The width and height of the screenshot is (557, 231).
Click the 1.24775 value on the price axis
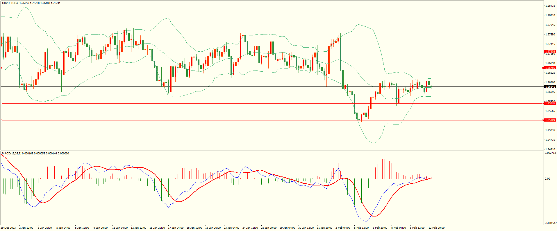tap(551, 140)
